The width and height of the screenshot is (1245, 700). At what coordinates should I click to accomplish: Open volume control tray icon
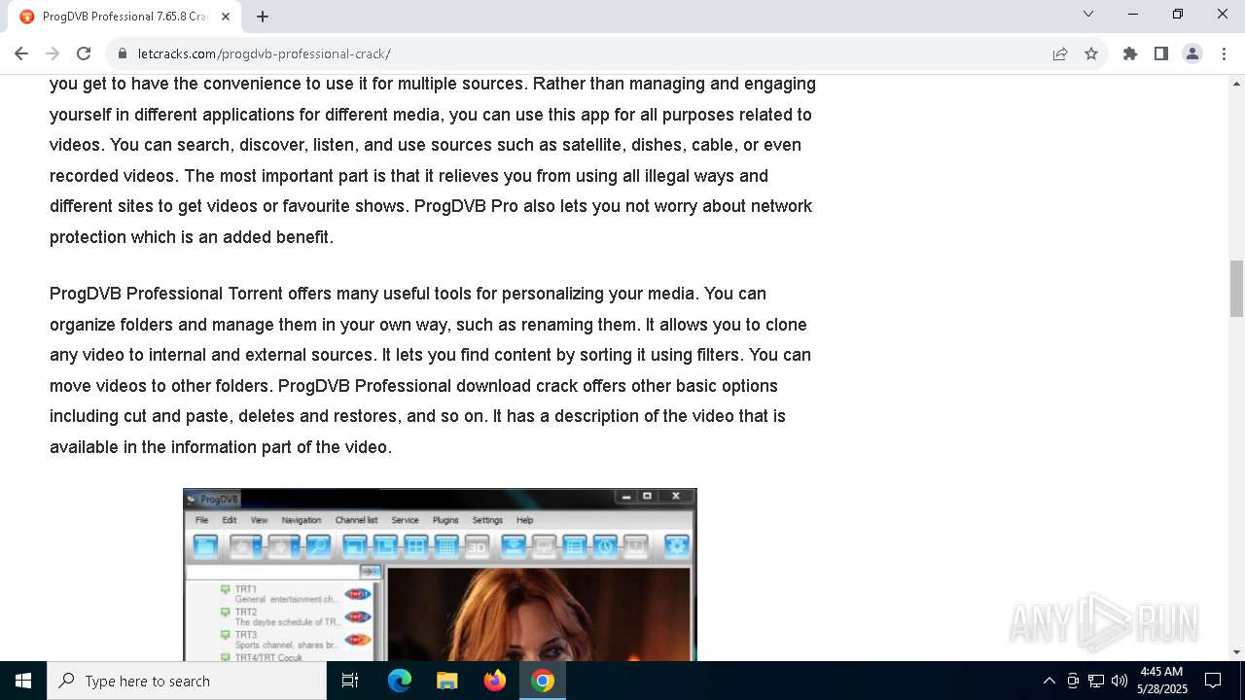pos(1120,681)
